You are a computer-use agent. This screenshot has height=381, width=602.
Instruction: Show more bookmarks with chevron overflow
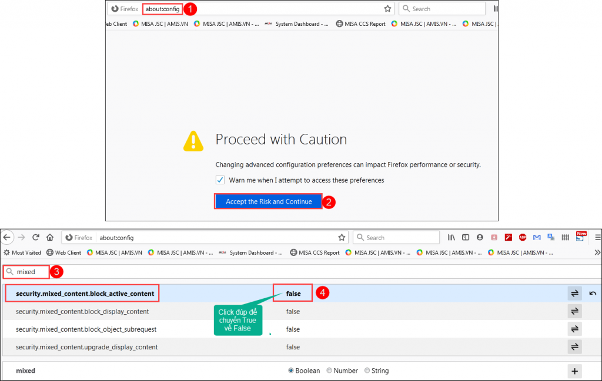(x=597, y=252)
